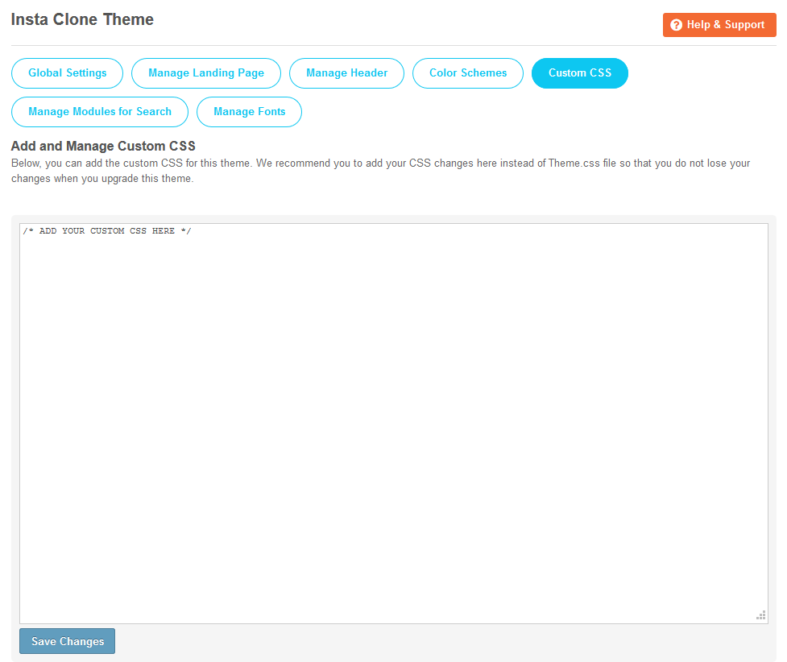Save Changes to the custom CSS
Screen dimensions: 787x662
[68, 641]
